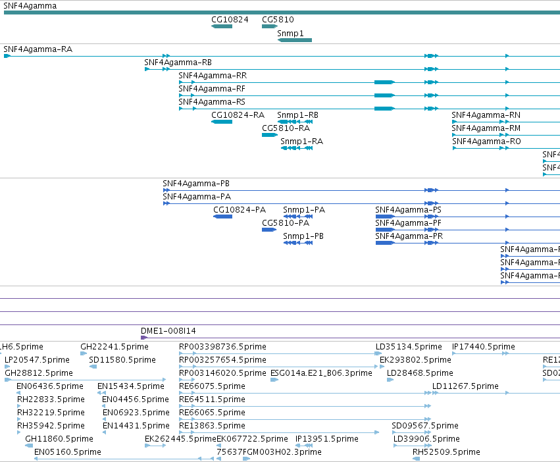
Task: Select the EK262445.5prime EST label
Action: click(x=180, y=439)
